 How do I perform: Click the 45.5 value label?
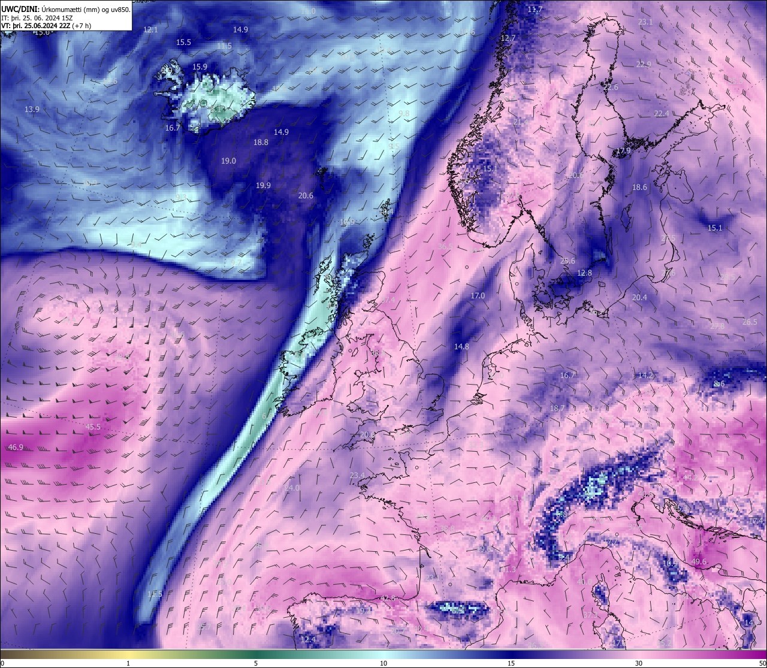[93, 427]
